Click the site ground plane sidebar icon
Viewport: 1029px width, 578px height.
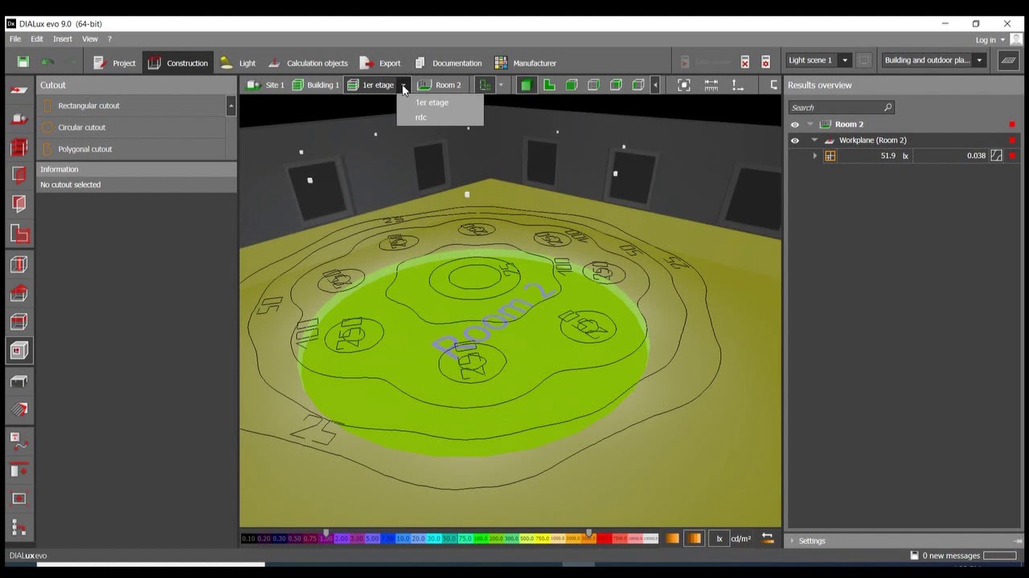point(18,90)
